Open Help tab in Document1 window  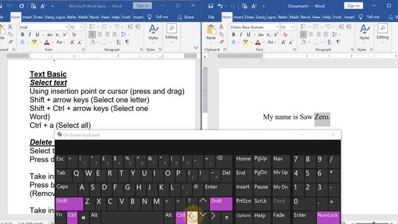click(x=326, y=17)
